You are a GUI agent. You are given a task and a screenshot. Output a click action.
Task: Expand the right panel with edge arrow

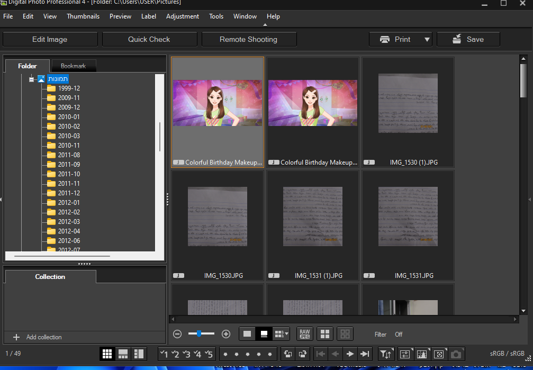pyautogui.click(x=530, y=199)
